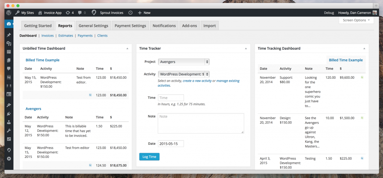Switch to the General Settings tab

[93, 26]
